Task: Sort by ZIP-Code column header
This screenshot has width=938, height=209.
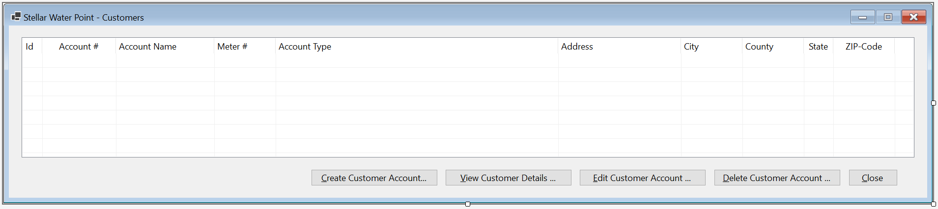Action: (864, 47)
